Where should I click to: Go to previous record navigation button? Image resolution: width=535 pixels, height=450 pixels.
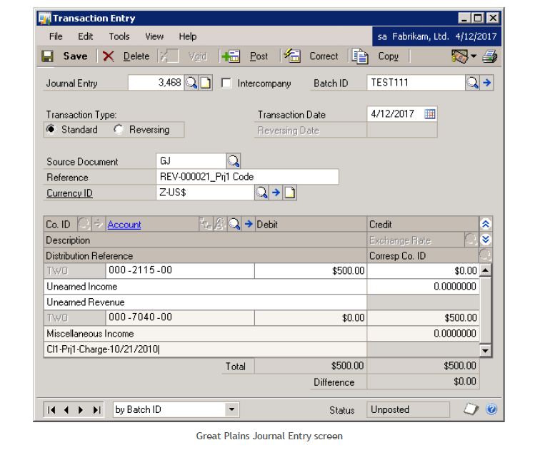66,410
